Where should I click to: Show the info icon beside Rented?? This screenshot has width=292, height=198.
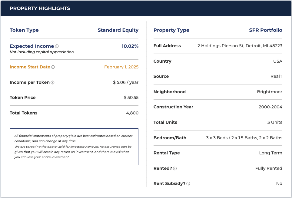[x=175, y=169]
